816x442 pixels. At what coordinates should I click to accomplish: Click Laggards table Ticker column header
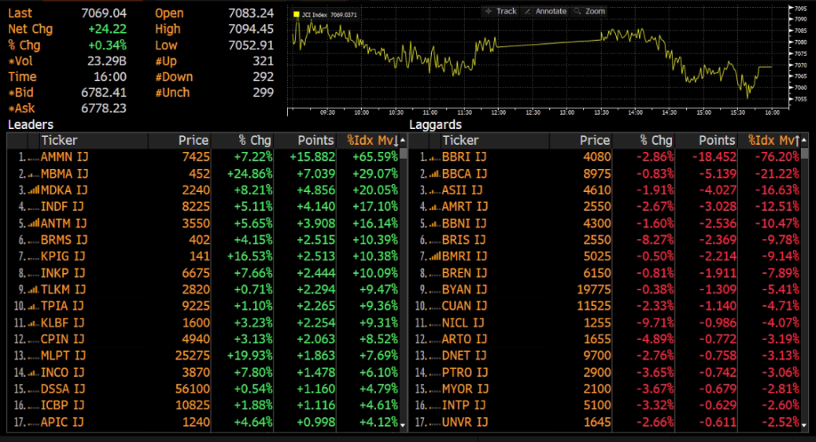point(461,140)
